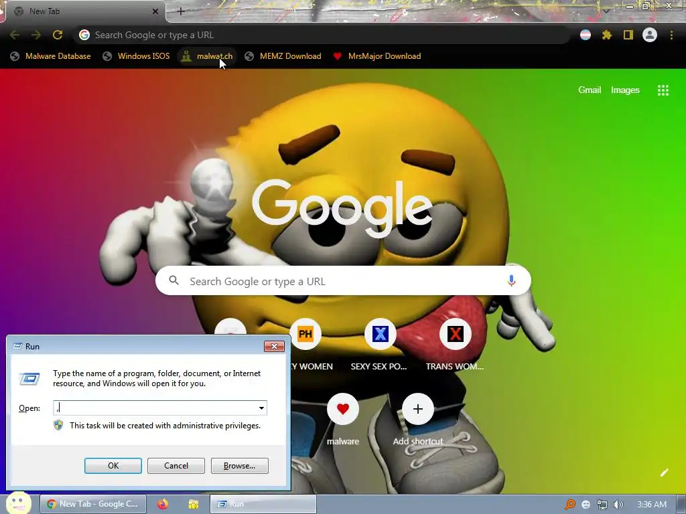Open the SEXY SEX PO... shortcut tile
The image size is (686, 514).
tap(381, 335)
